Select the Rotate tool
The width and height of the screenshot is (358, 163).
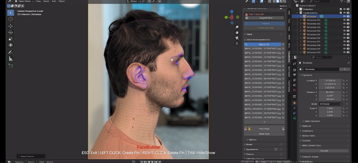coord(11,33)
